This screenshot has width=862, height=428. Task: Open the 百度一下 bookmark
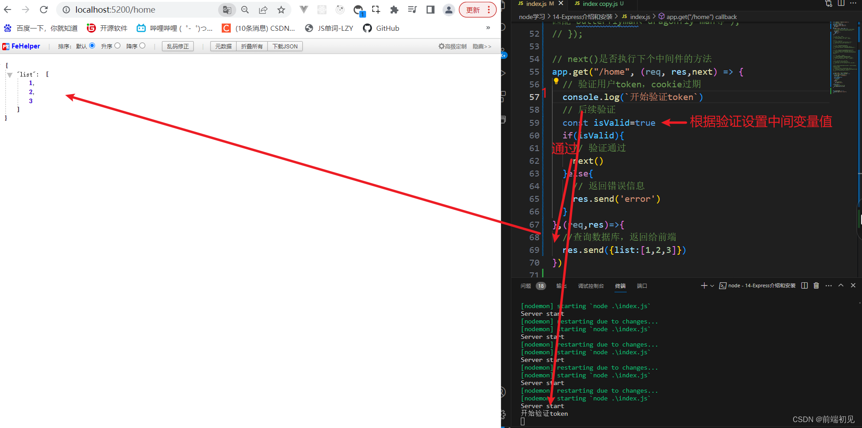pos(41,28)
